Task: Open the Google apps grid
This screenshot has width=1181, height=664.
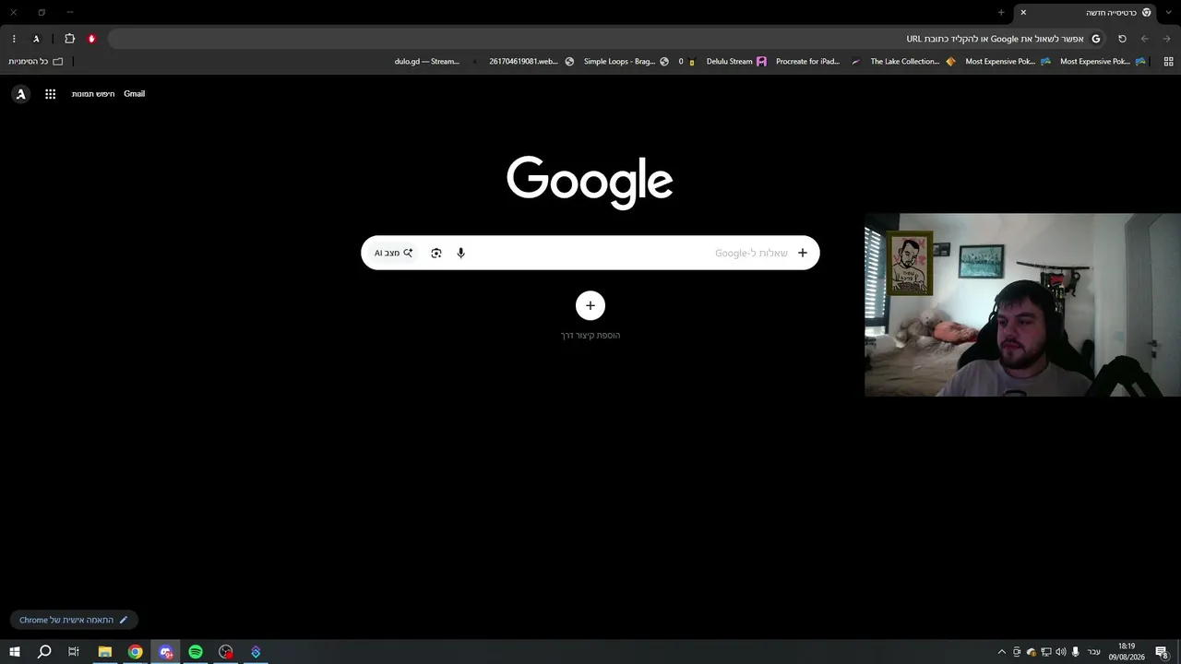Action: [51, 94]
